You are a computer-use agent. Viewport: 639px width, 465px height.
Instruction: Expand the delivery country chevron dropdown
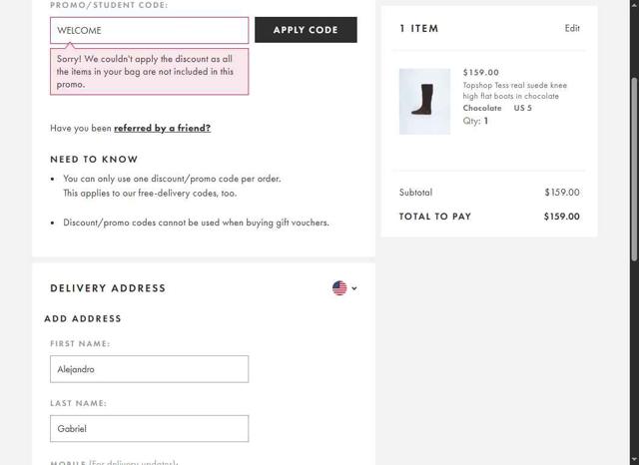coord(354,288)
